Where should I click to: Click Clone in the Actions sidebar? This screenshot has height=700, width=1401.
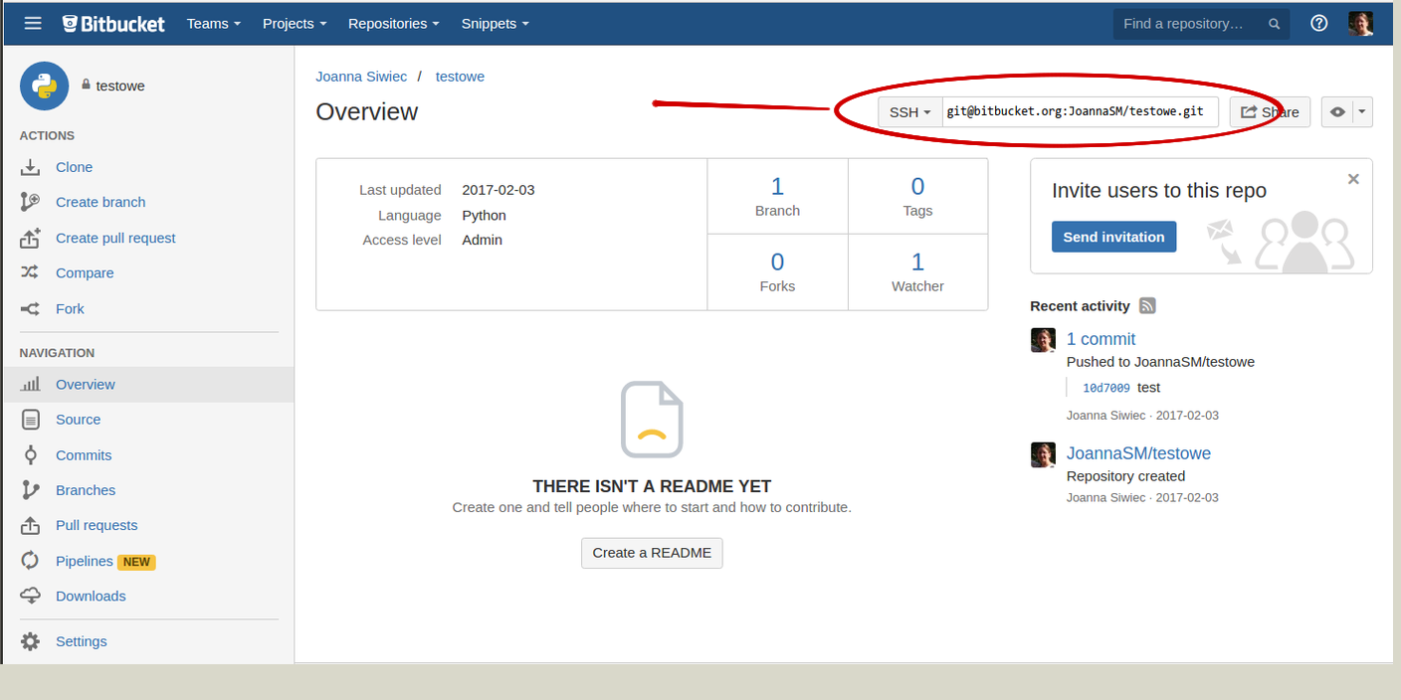(74, 167)
